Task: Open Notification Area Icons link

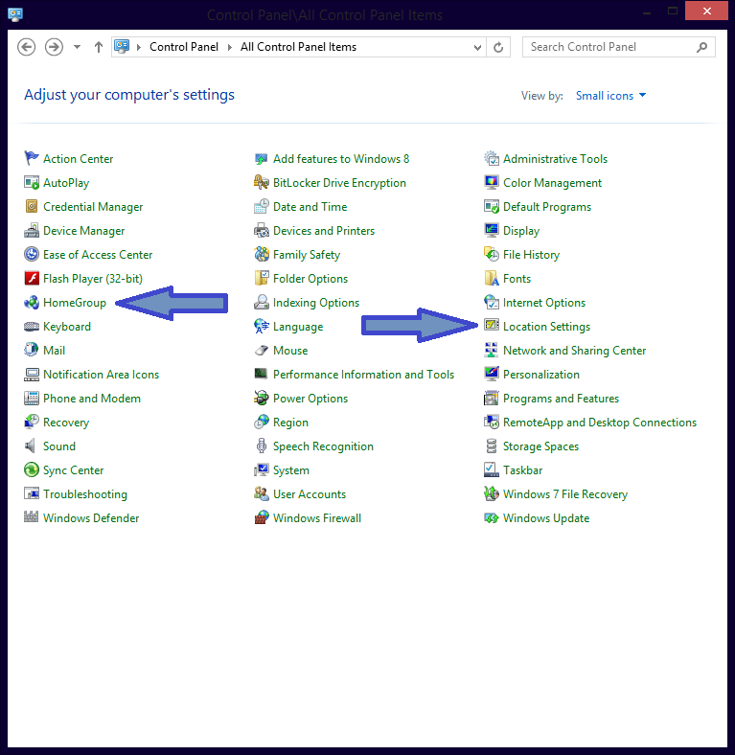Action: (102, 375)
